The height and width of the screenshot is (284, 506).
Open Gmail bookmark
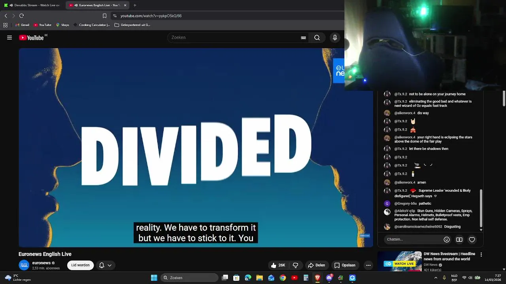point(22,25)
